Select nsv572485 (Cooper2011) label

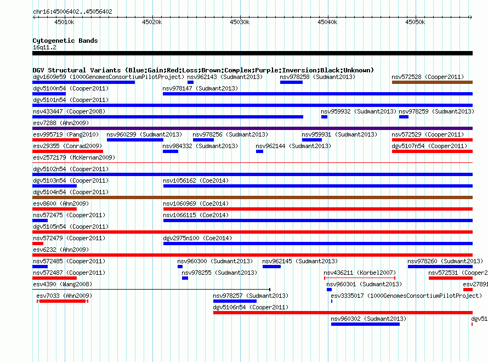(x=69, y=261)
